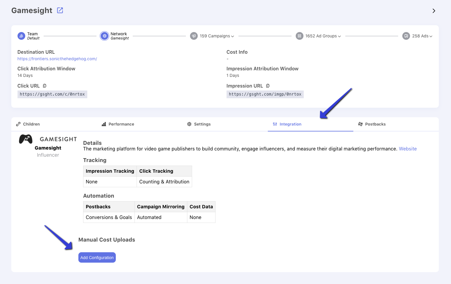Click the right chevron arrow at top

point(434,11)
